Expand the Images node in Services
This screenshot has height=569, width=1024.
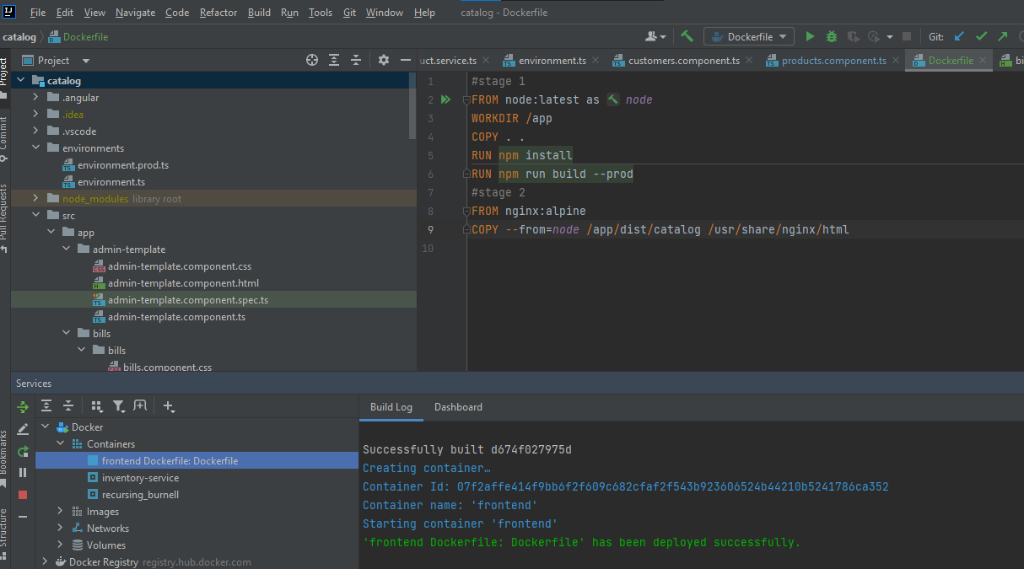click(59, 511)
